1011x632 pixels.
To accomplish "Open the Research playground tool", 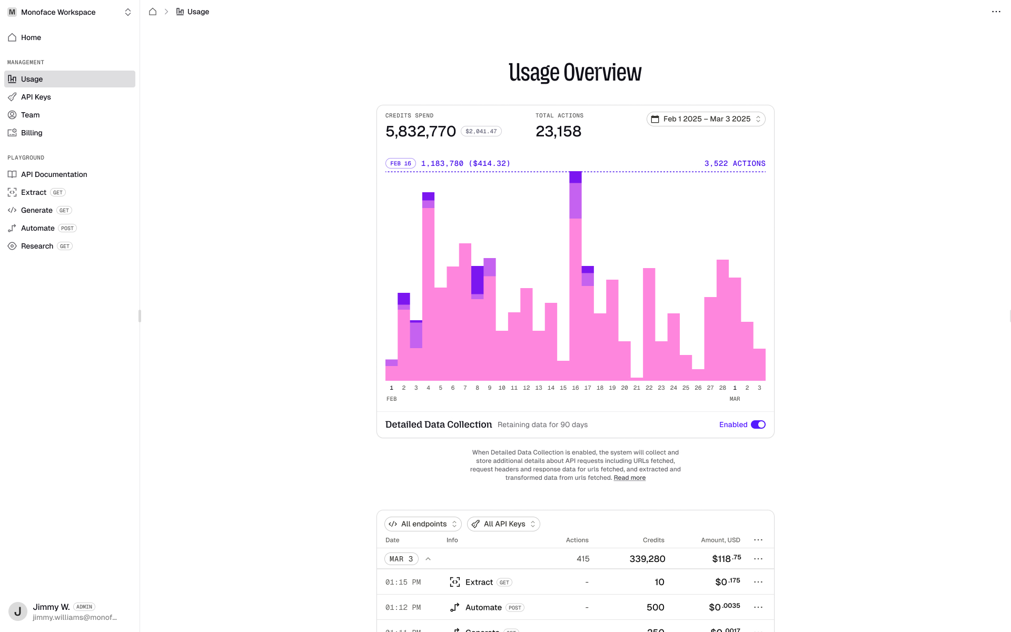I will click(37, 246).
